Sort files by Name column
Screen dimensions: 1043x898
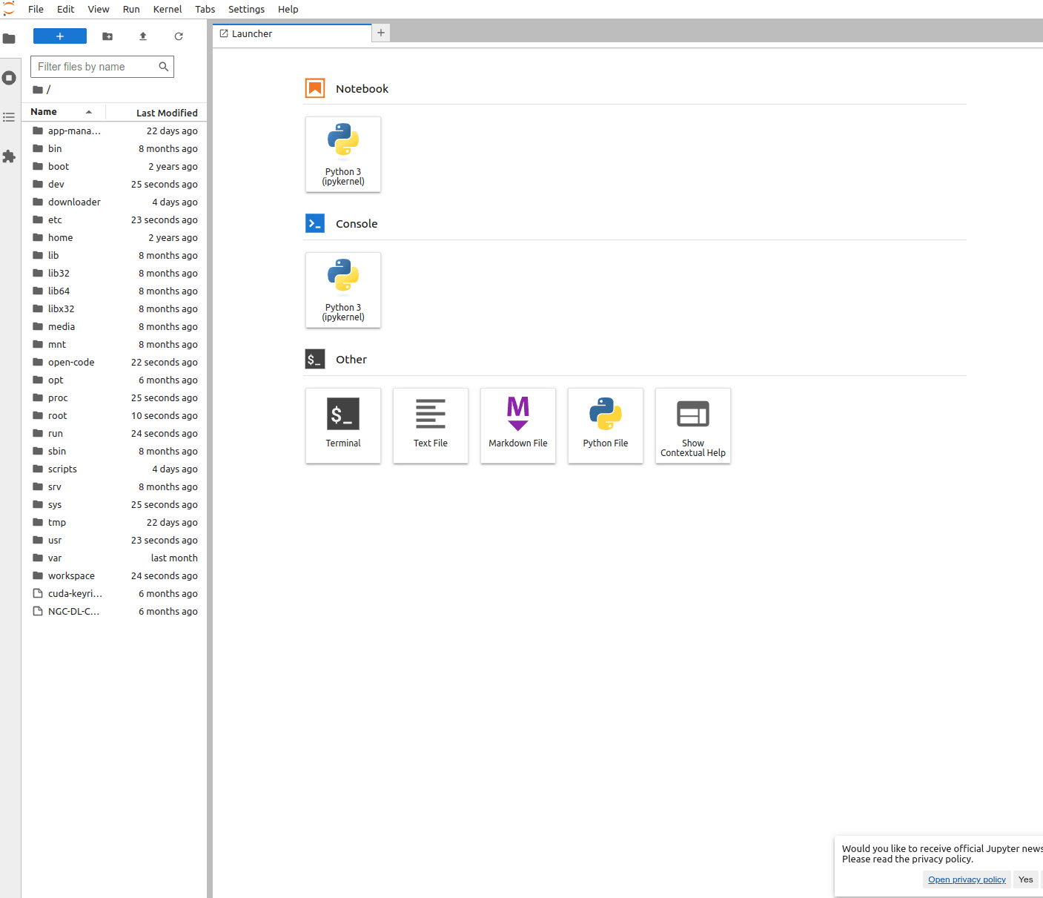click(x=64, y=112)
